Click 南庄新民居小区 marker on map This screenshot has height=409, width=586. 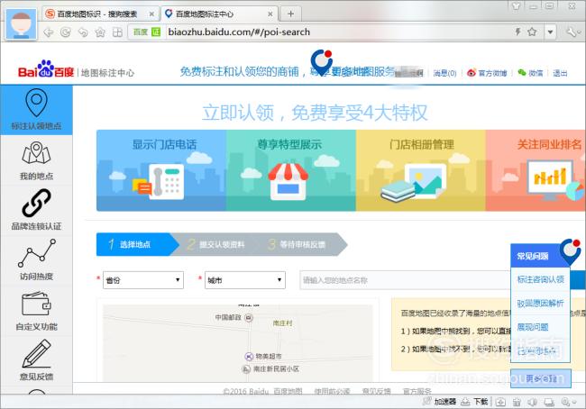pos(246,369)
